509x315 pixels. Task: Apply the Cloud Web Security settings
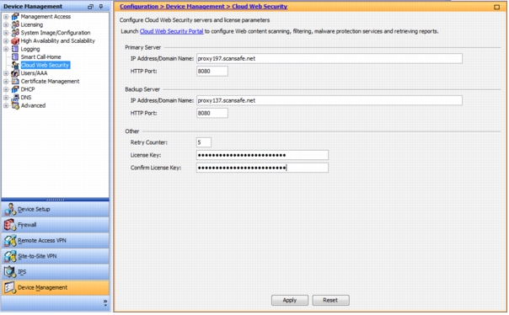click(x=290, y=300)
